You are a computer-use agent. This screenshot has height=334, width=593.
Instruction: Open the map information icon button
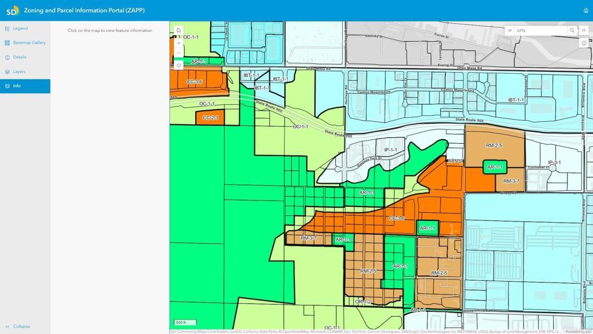pos(584,43)
